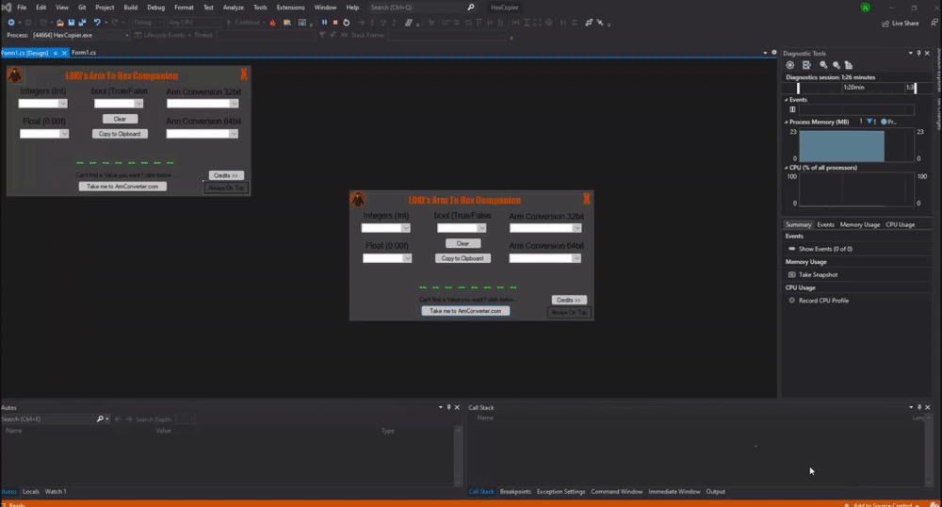Image resolution: width=942 pixels, height=507 pixels.
Task: Open the Immediate Window tab
Action: tap(674, 491)
